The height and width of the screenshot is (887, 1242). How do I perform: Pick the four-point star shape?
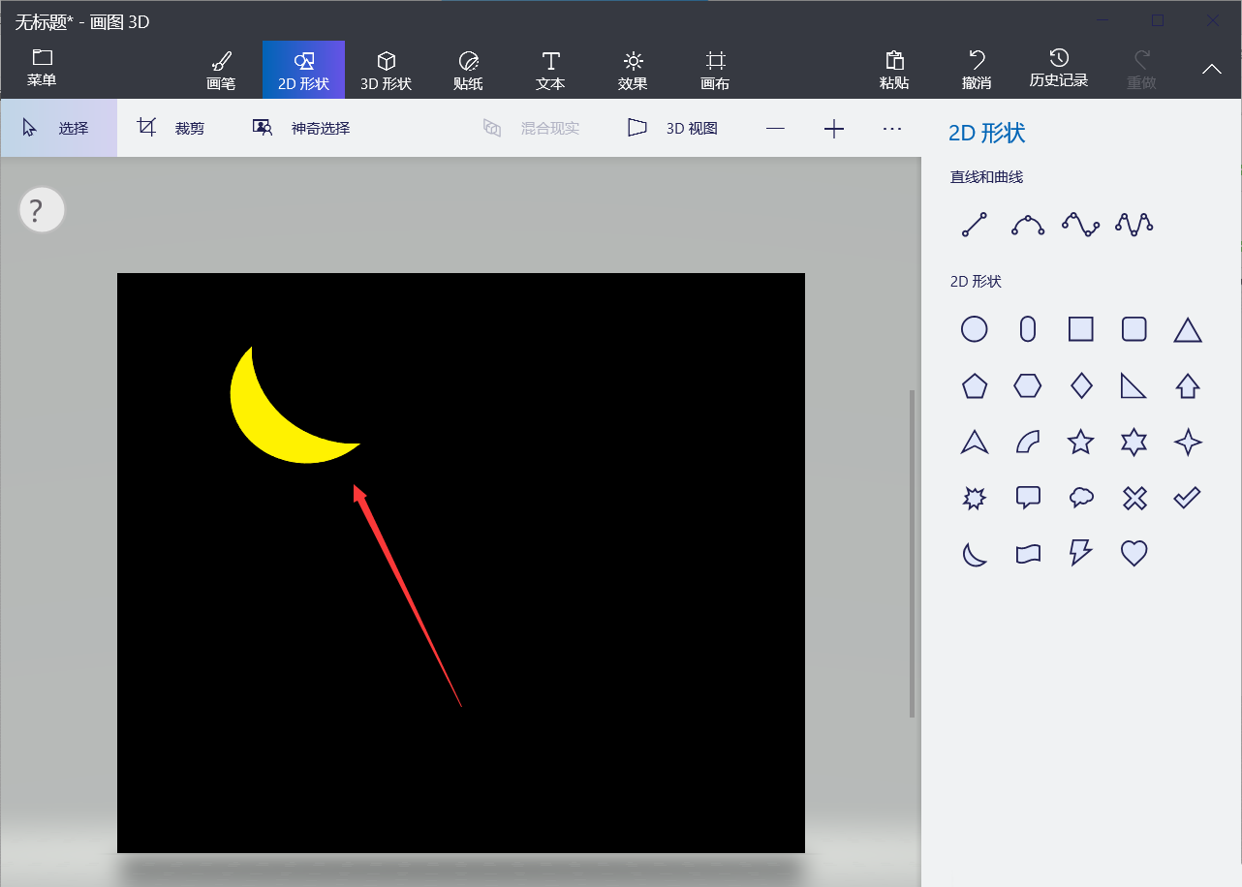click(x=1188, y=443)
